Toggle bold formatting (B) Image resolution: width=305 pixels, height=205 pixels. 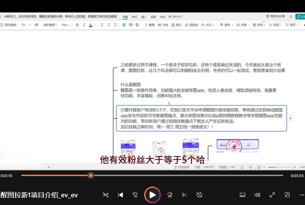coord(77,25)
